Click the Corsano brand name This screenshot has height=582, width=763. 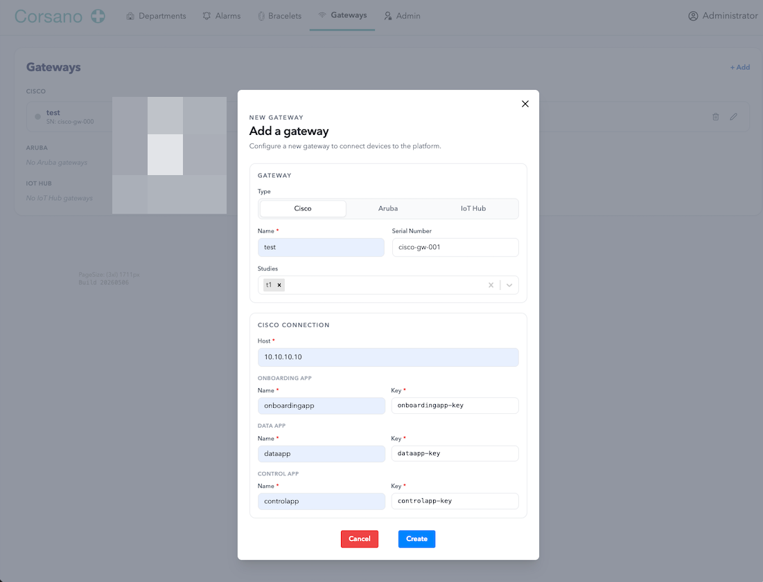[49, 17]
